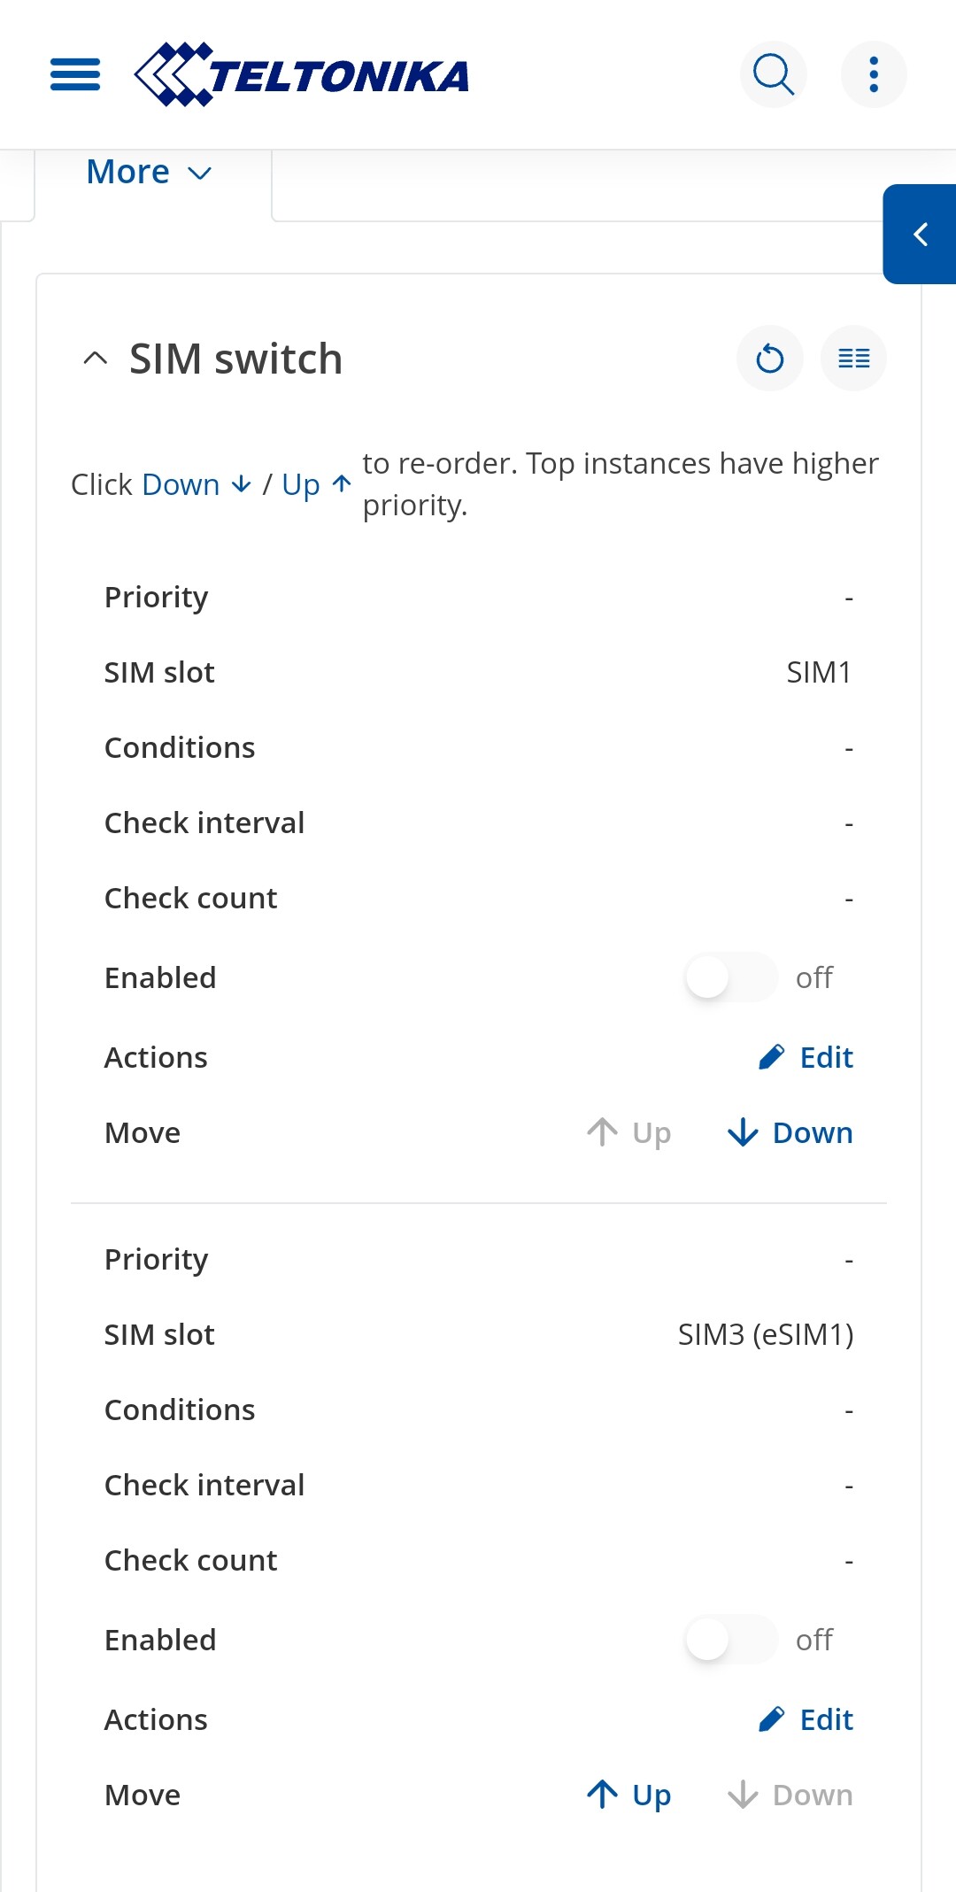Image resolution: width=956 pixels, height=1892 pixels.
Task: Click the disabled Down button for SIM3
Action: pyautogui.click(x=790, y=1795)
